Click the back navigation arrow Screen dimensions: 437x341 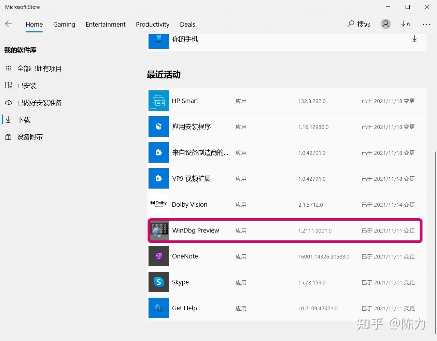(9, 24)
